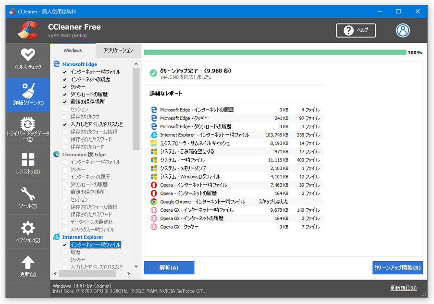
Task: Click Edge icon on インターネットの履歴 report row
Action: coord(154,110)
